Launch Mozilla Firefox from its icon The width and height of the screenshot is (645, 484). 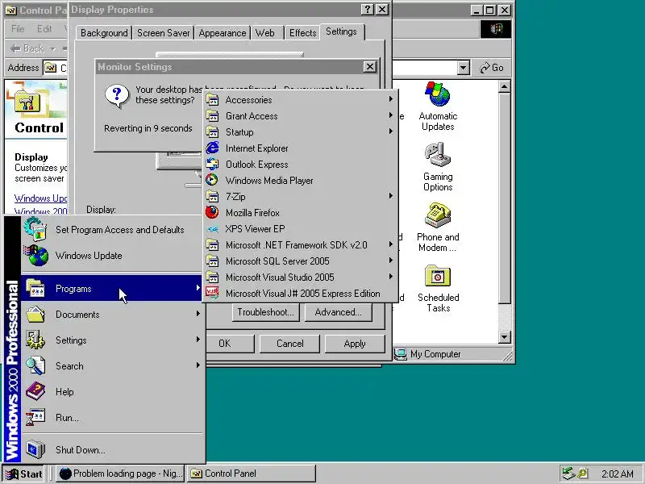(x=212, y=212)
